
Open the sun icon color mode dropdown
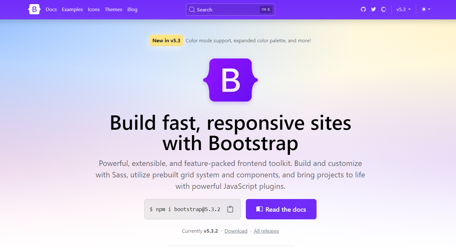(x=426, y=10)
